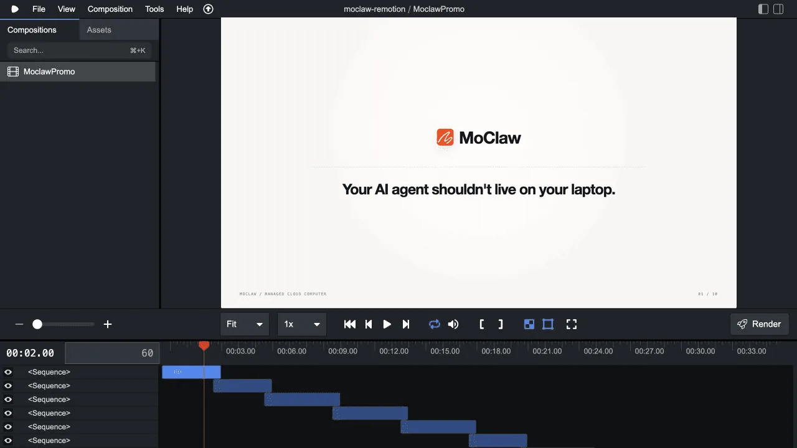Click the moclaw-remotion / MoclawPromo title

[x=404, y=9]
